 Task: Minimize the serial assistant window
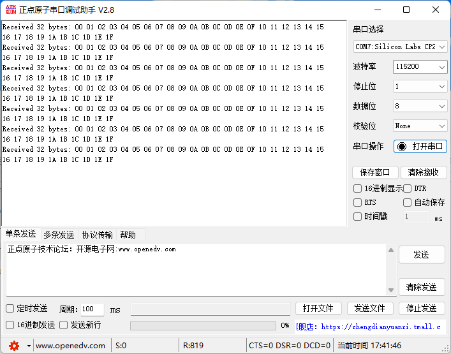click(x=378, y=10)
